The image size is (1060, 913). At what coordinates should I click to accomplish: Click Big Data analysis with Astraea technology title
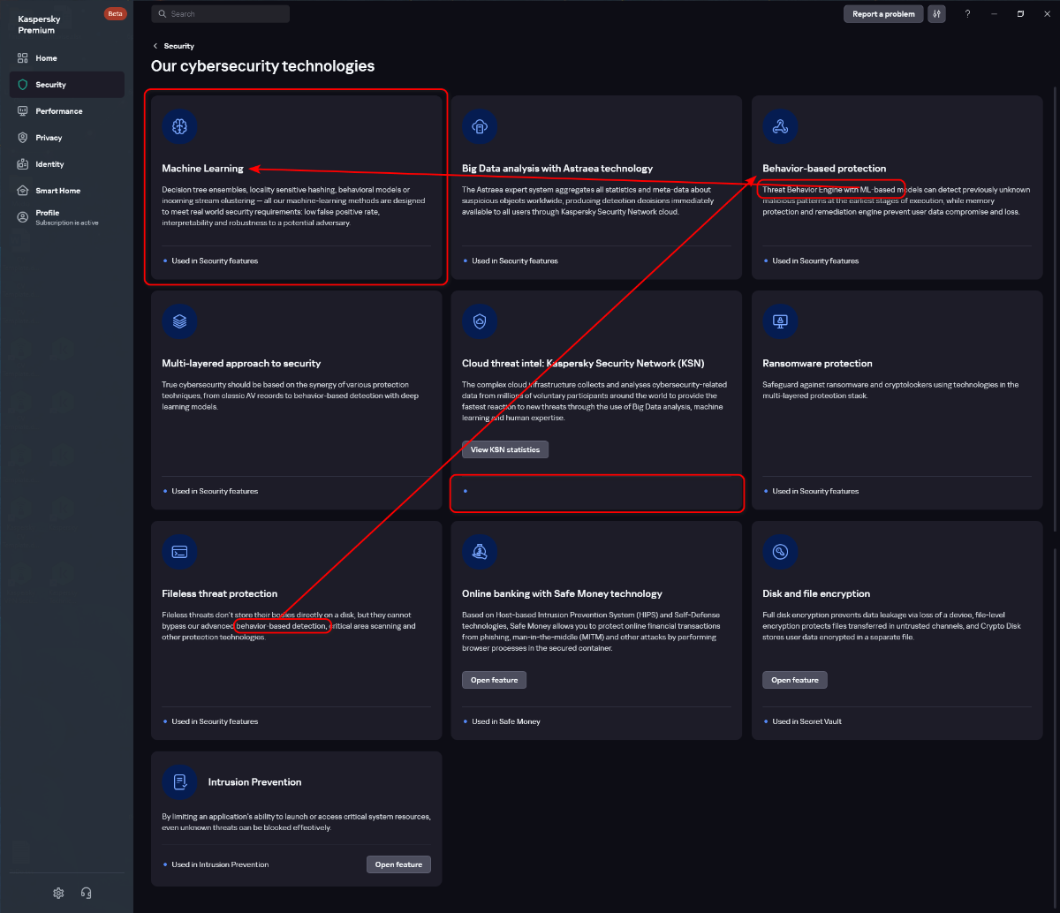tap(557, 169)
